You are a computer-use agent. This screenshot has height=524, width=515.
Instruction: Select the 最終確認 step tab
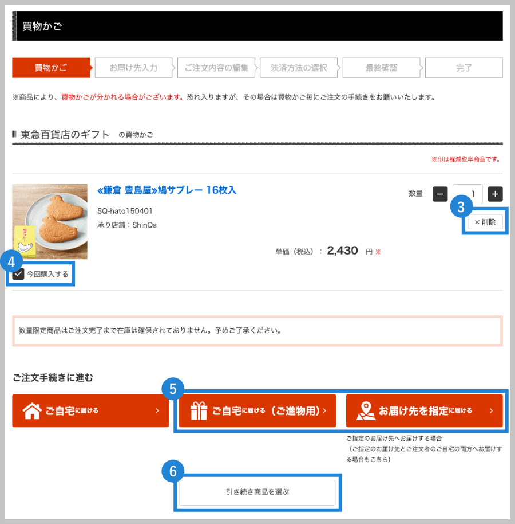(381, 68)
